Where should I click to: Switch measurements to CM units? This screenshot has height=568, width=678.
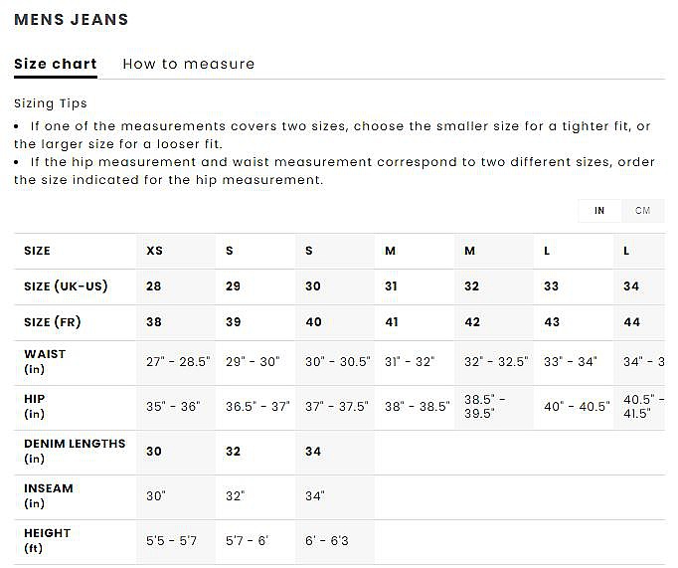(x=642, y=211)
